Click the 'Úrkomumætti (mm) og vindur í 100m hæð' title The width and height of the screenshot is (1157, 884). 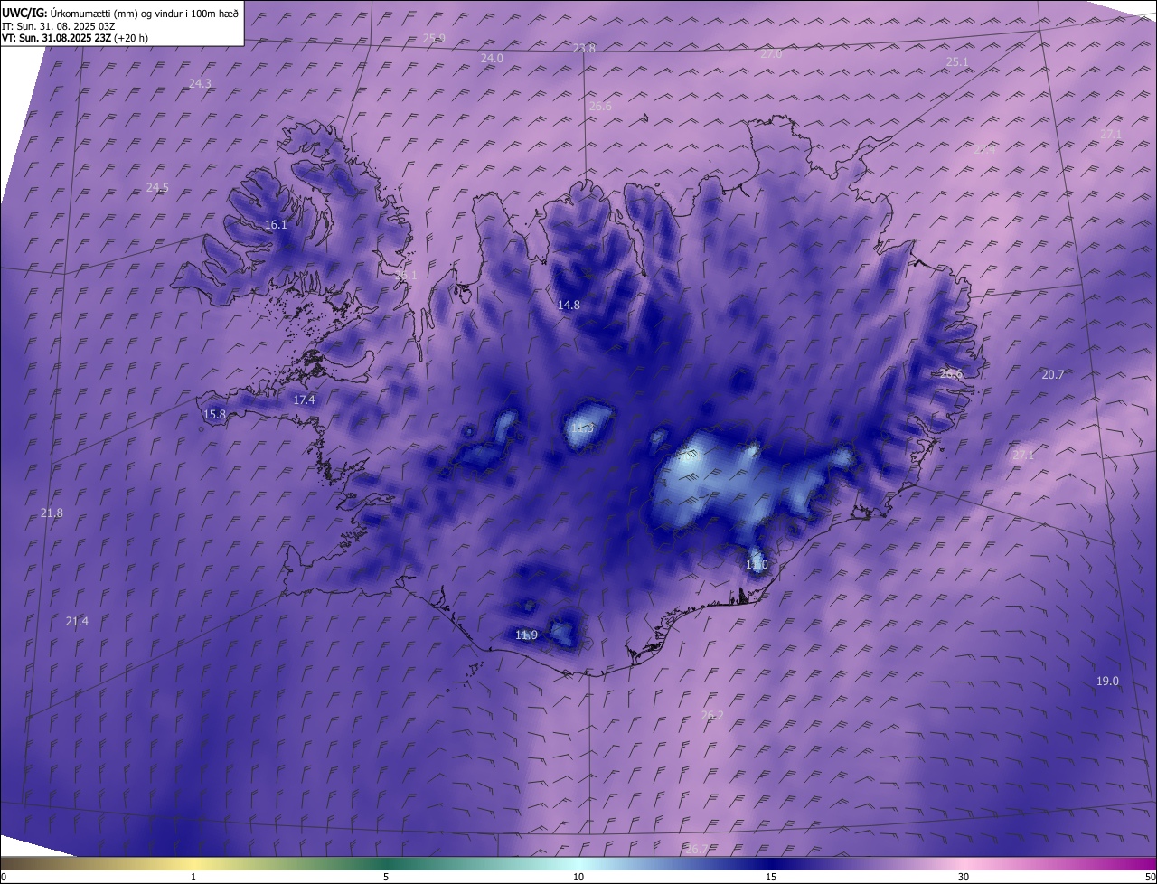(145, 12)
